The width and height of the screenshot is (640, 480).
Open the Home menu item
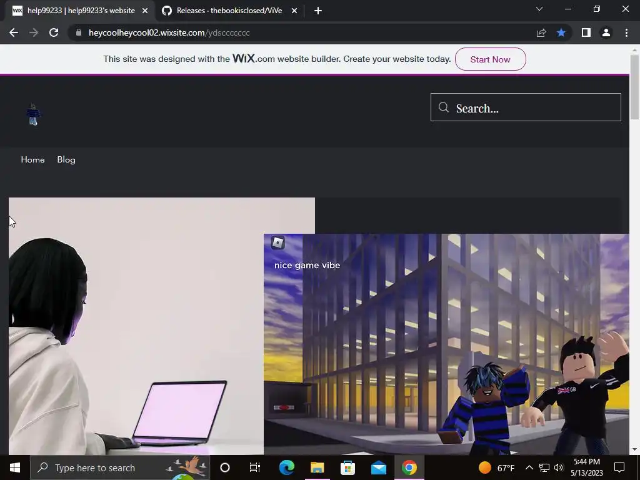[x=32, y=159]
